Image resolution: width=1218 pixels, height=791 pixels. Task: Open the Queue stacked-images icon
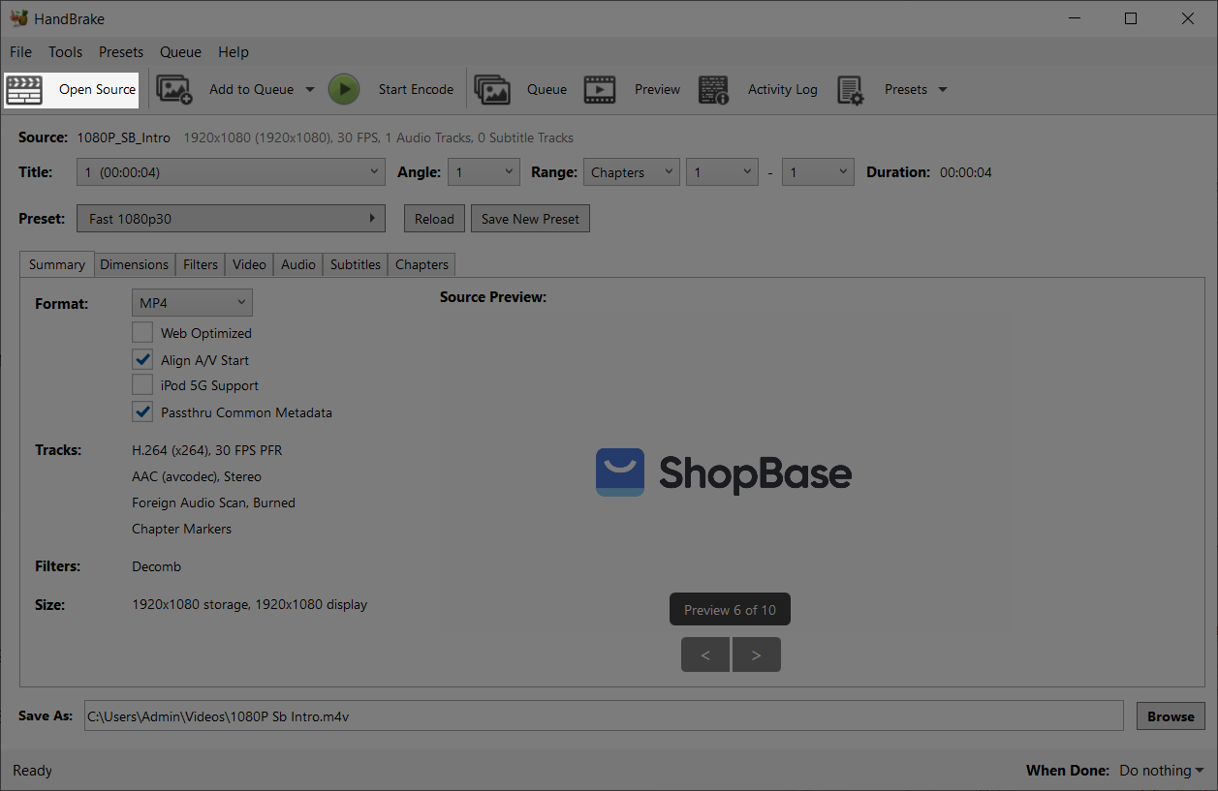[x=492, y=90]
